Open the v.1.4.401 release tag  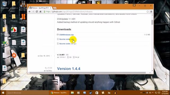(x=61, y=55)
